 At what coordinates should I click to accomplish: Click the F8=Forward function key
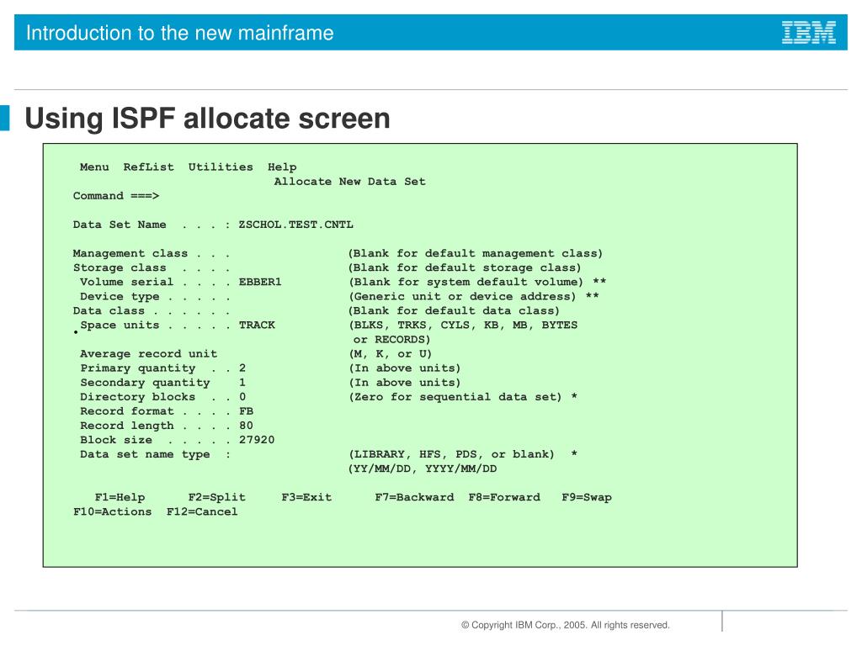tap(504, 498)
